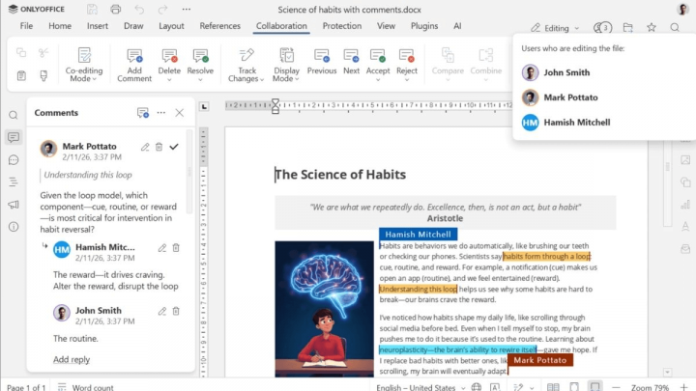696x391 pixels.
Task: Mark document as favorite star icon
Action: point(652,28)
